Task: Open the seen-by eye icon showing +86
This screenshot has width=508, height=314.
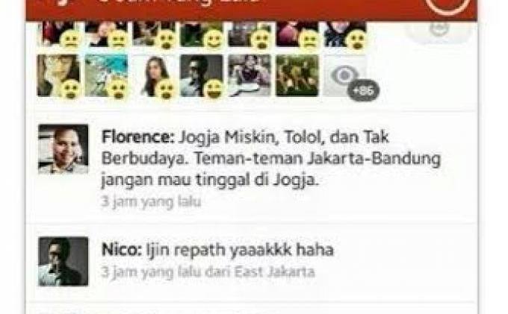Action: coord(345,75)
